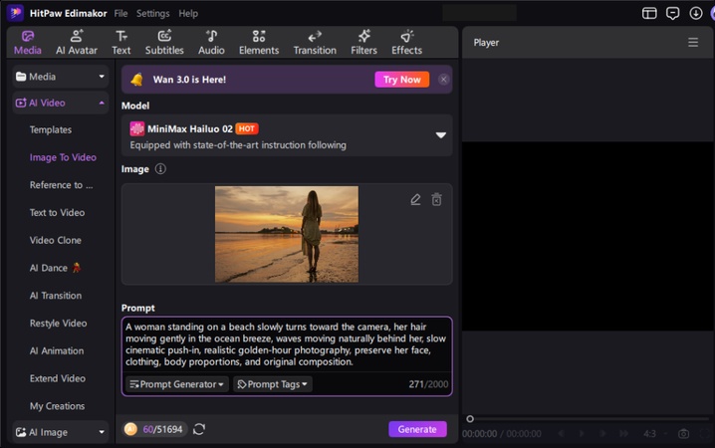715x448 pixels.
Task: Open the feedback message icon
Action: pyautogui.click(x=672, y=13)
